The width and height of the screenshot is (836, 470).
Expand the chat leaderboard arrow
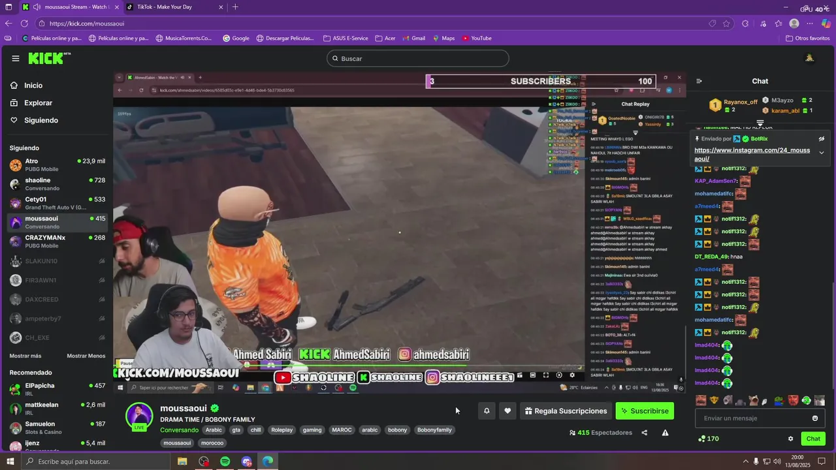click(x=760, y=123)
